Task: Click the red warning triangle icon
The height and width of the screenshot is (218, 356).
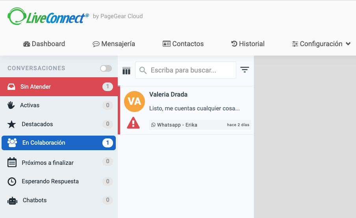Action: [x=133, y=123]
